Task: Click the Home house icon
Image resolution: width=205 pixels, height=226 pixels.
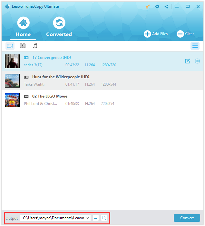Action: tap(24, 23)
